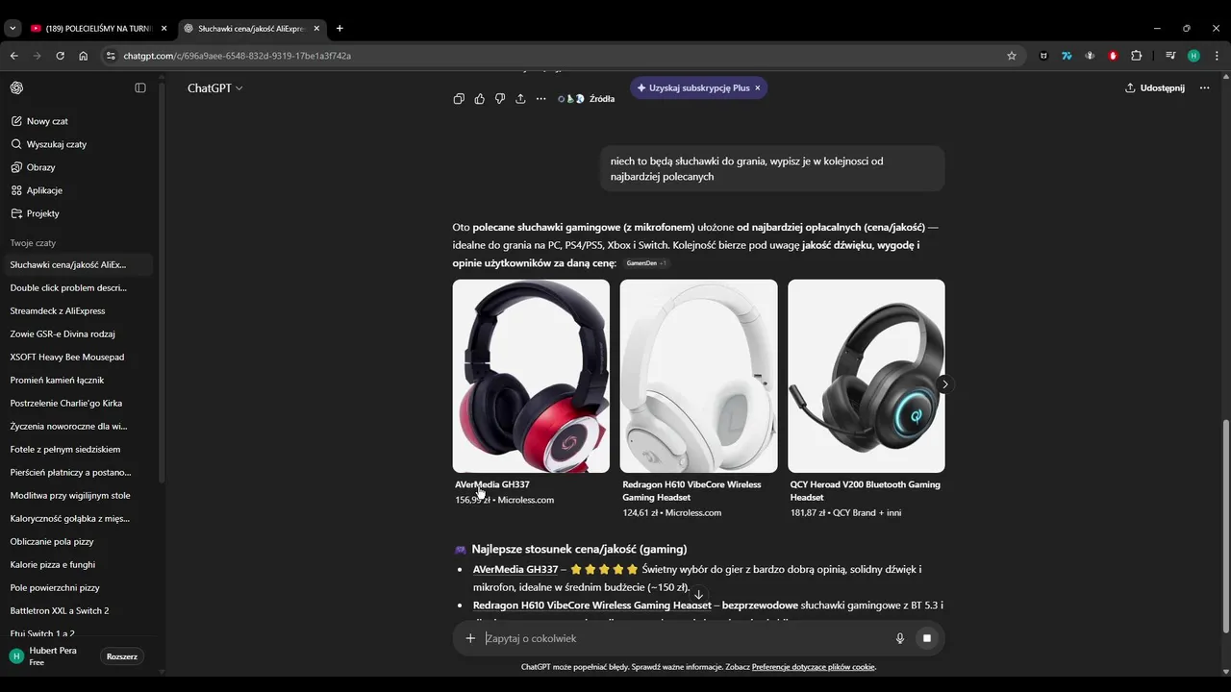
Task: Show next headphones in the carousel
Action: tap(944, 384)
